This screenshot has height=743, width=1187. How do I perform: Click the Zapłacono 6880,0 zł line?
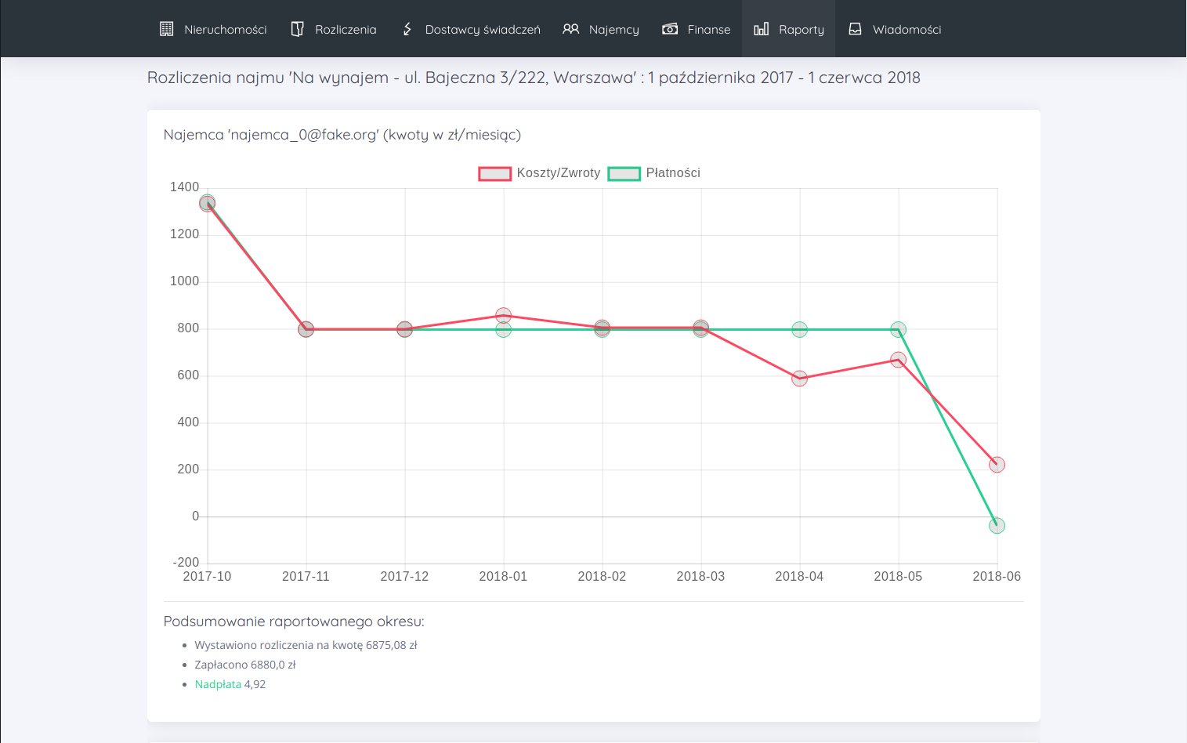pos(245,665)
